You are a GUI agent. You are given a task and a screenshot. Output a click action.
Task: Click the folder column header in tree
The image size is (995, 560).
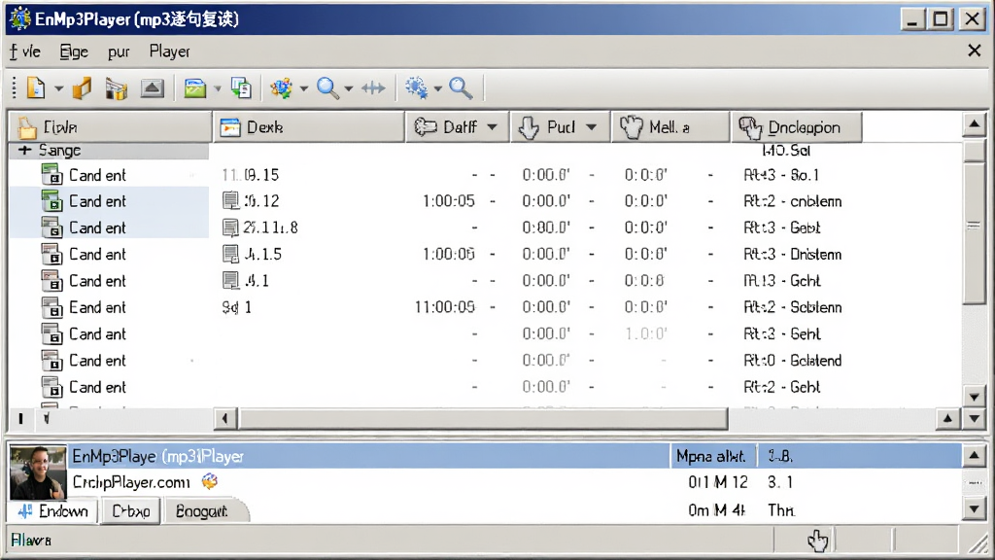coord(111,127)
